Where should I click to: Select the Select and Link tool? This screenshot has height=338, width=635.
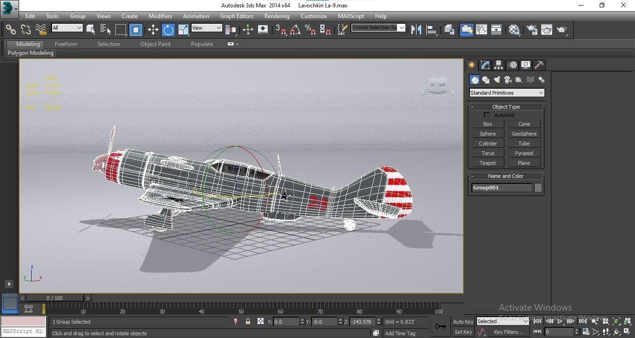tap(10, 29)
